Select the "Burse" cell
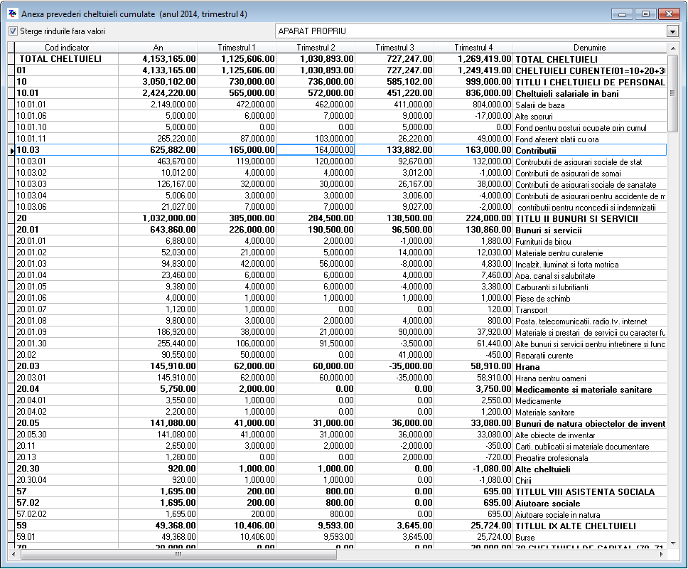This screenshot has height=569, width=688. tap(590, 538)
